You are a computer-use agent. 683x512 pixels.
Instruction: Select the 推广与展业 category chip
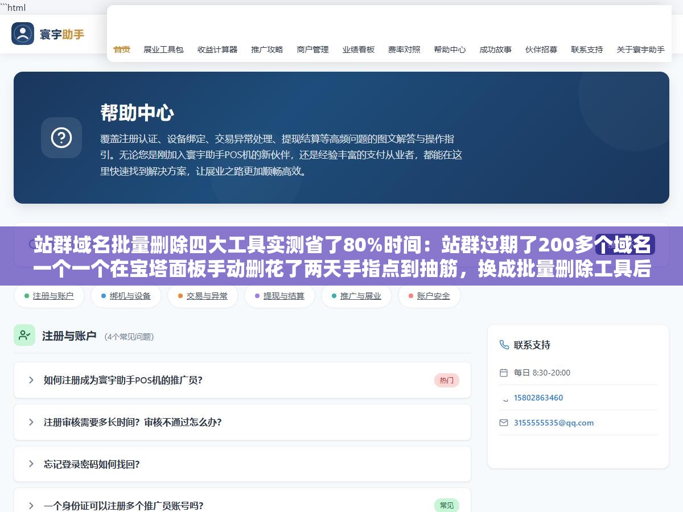[x=356, y=296]
